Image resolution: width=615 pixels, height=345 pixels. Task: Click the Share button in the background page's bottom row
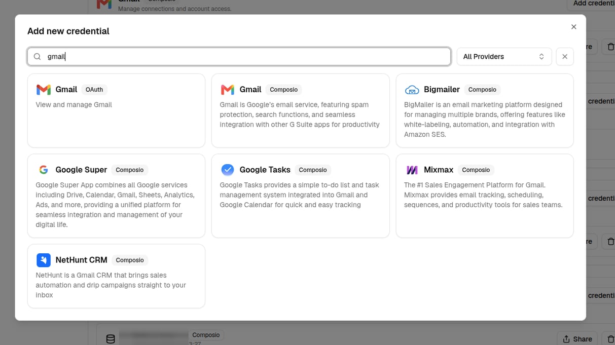pos(577,339)
